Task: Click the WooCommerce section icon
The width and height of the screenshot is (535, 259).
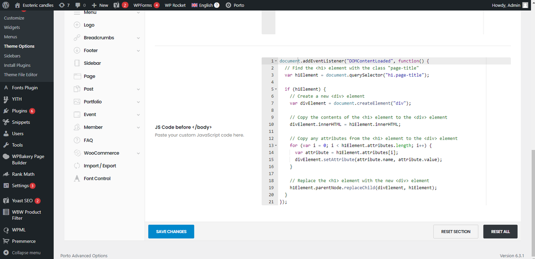Action: pyautogui.click(x=77, y=153)
